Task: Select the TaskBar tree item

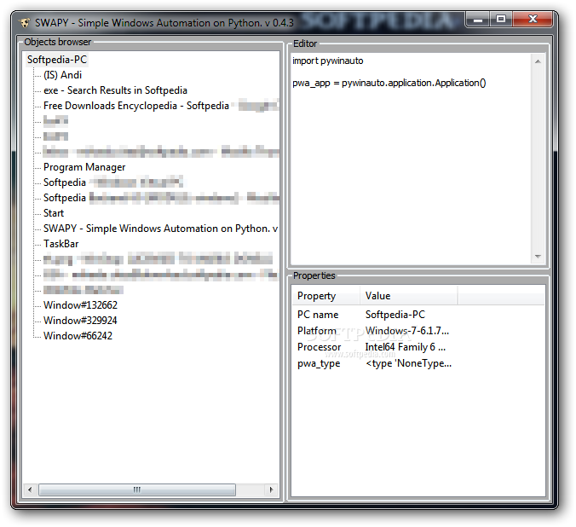Action: [61, 244]
